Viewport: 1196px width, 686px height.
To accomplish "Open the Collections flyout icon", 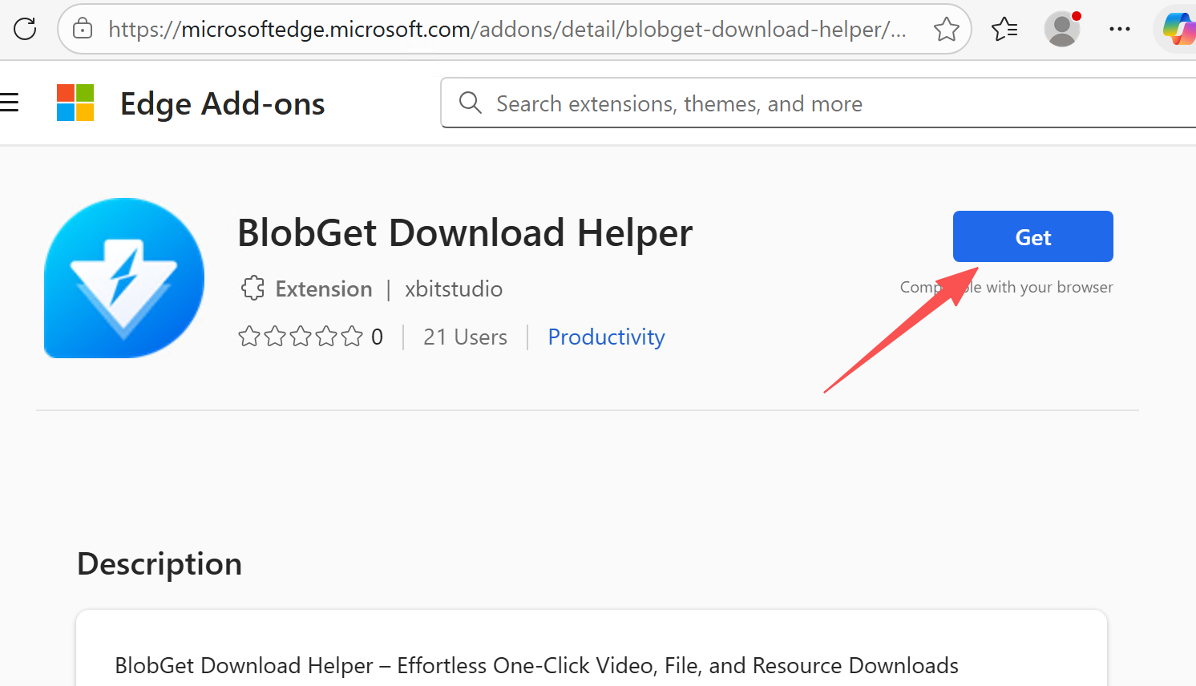I will coord(1004,29).
